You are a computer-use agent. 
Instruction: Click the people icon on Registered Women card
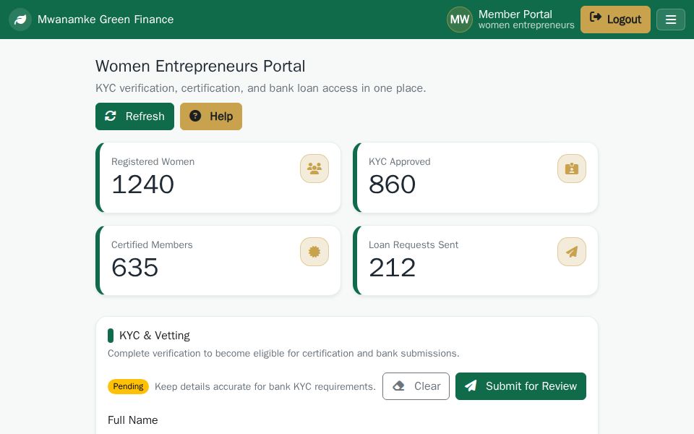pyautogui.click(x=314, y=169)
